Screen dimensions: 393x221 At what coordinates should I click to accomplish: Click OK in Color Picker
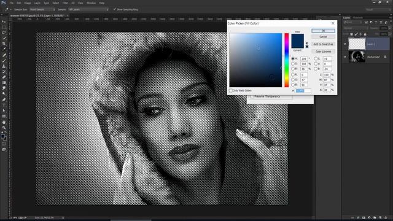tap(323, 31)
